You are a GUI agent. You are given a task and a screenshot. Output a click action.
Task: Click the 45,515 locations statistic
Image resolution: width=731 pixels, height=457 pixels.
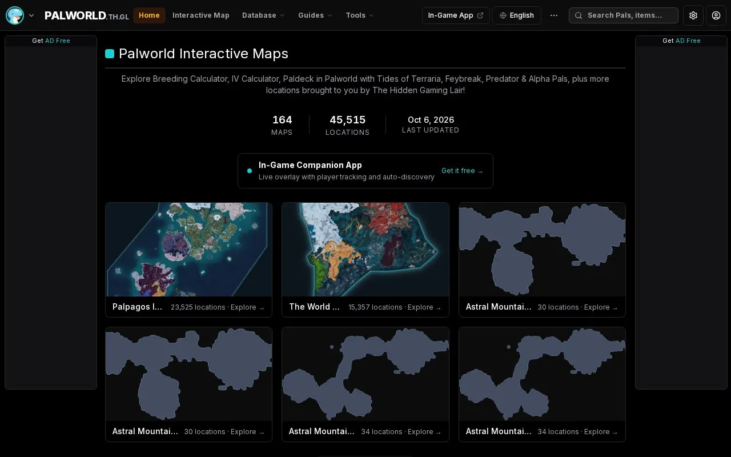[347, 125]
